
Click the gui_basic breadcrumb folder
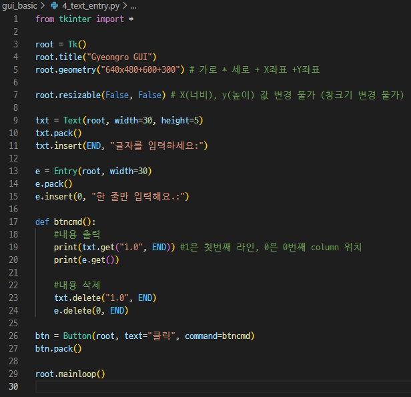coord(19,6)
